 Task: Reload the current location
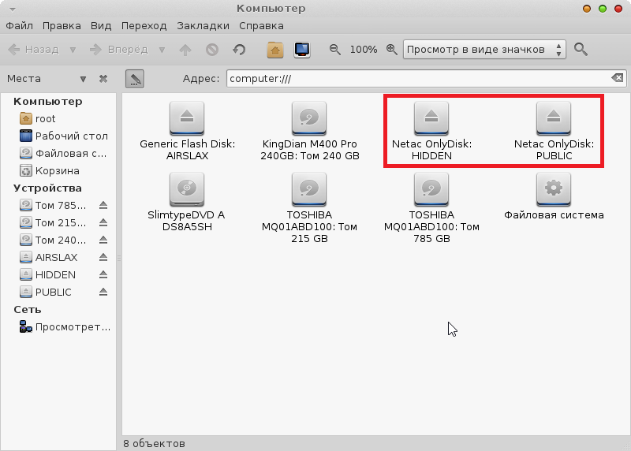pos(239,50)
